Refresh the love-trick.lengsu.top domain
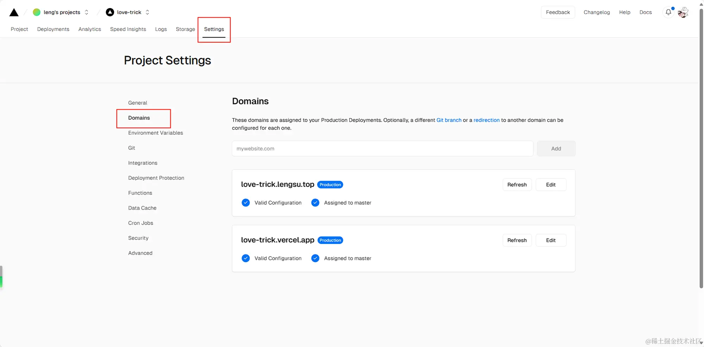 click(x=517, y=185)
